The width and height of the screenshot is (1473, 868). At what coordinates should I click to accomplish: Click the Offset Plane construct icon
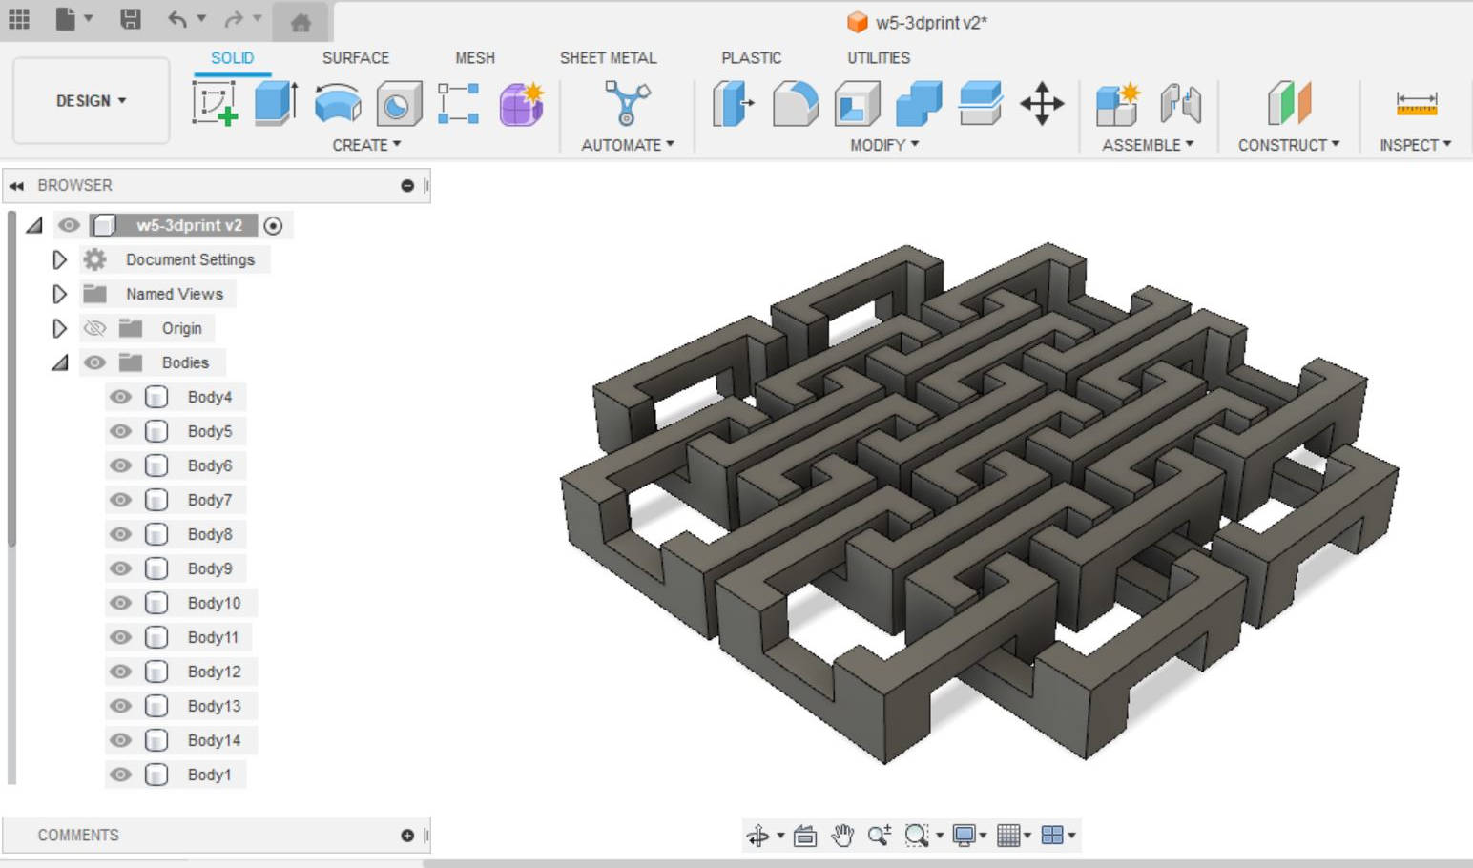point(1289,103)
